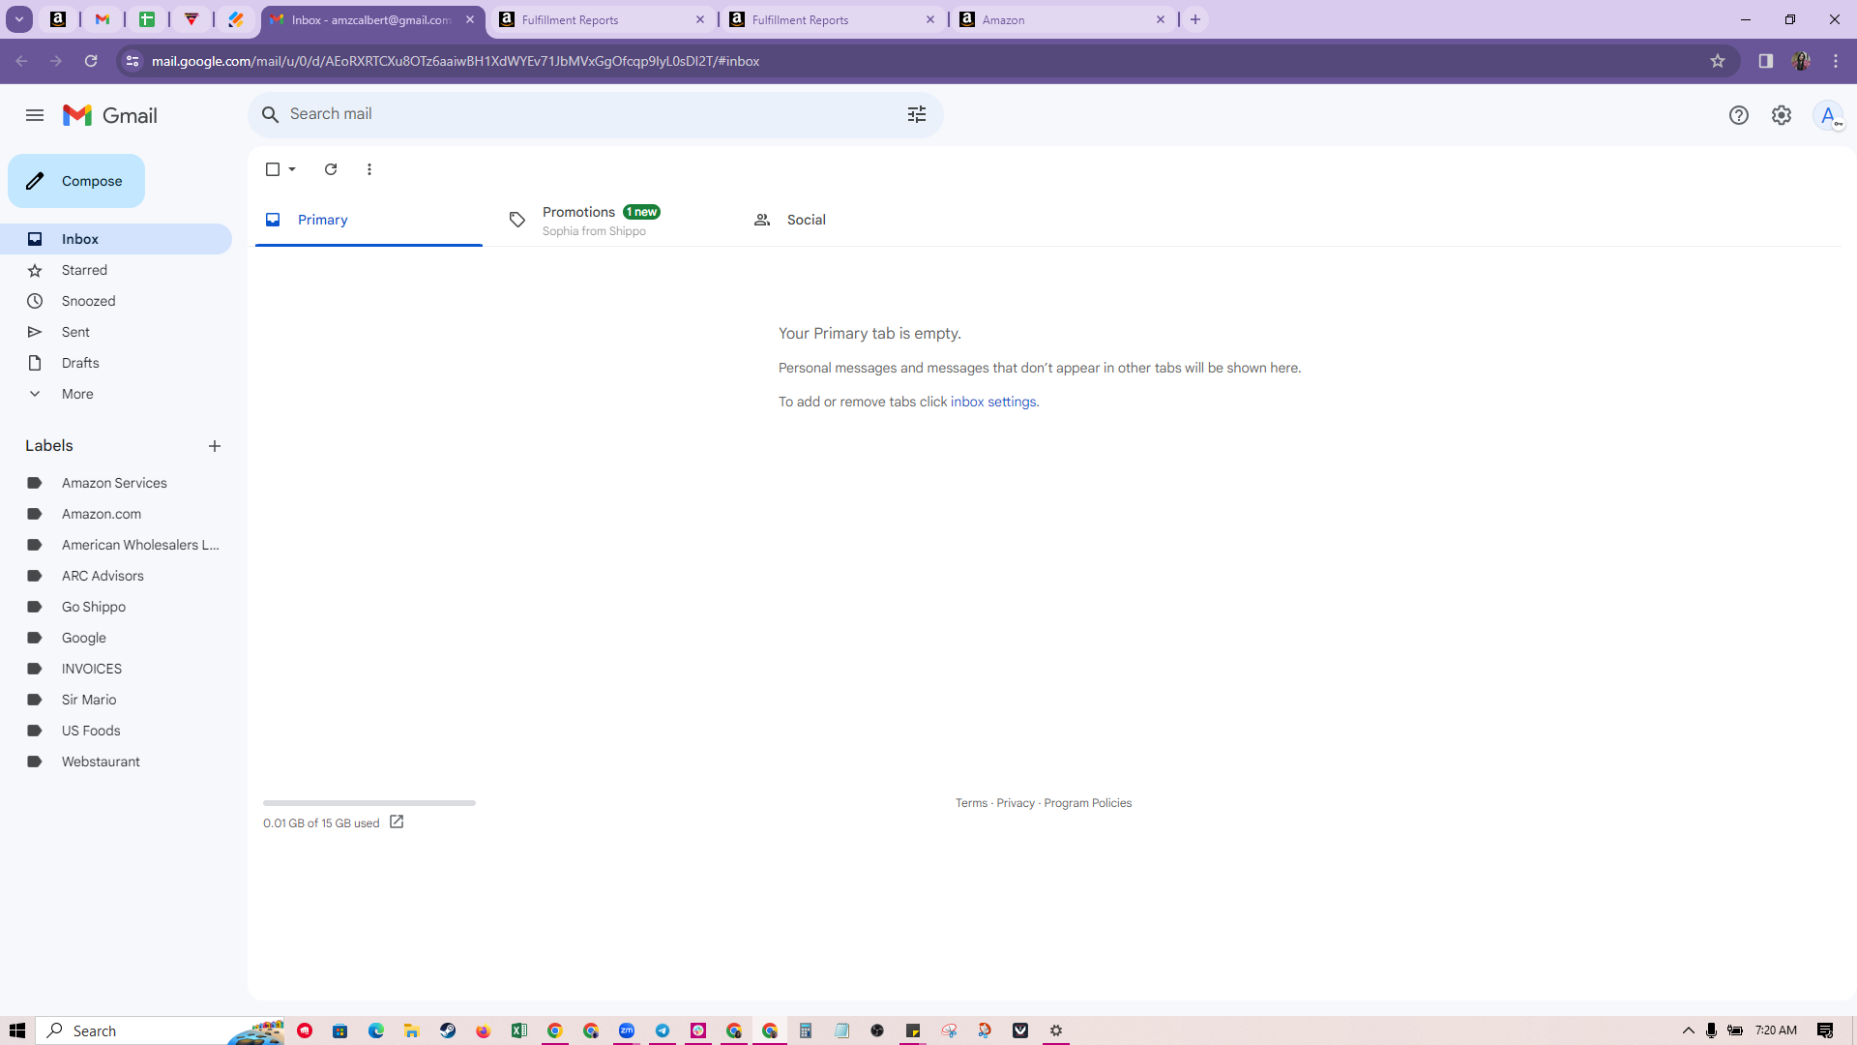1857x1045 pixels.
Task: Open the More options three-dot menu
Action: click(x=369, y=169)
